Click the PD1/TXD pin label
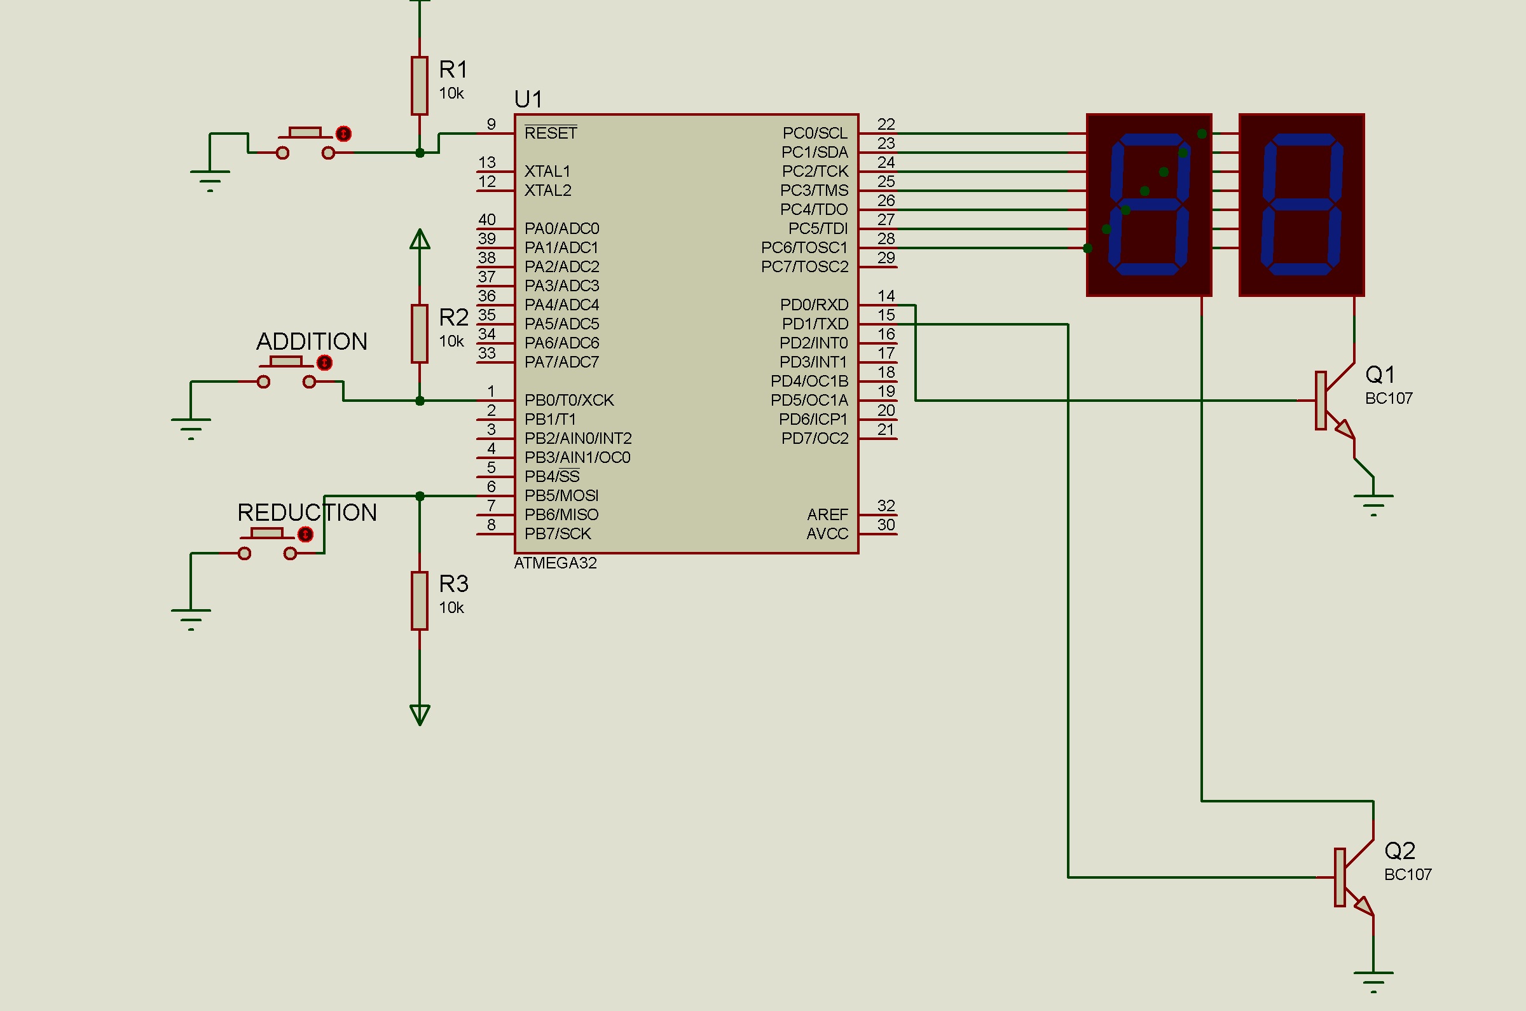 point(815,324)
